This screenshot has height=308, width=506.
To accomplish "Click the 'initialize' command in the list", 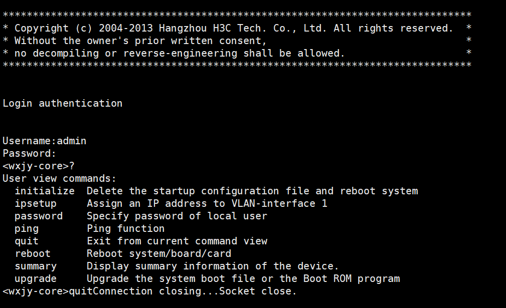I will click(44, 191).
